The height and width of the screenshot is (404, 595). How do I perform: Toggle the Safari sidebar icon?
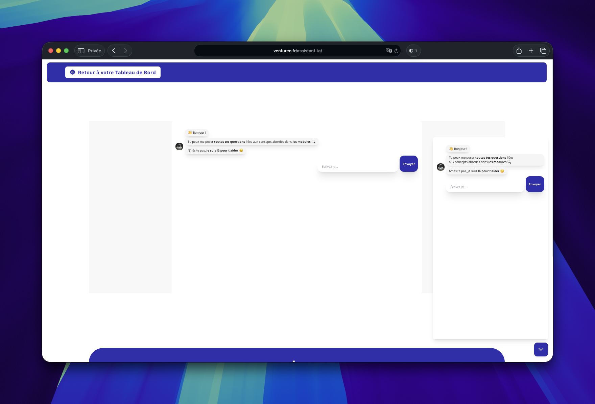pyautogui.click(x=81, y=51)
